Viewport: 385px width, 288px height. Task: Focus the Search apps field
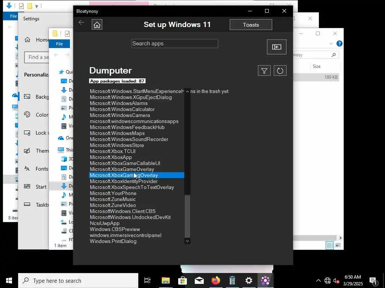tap(174, 43)
